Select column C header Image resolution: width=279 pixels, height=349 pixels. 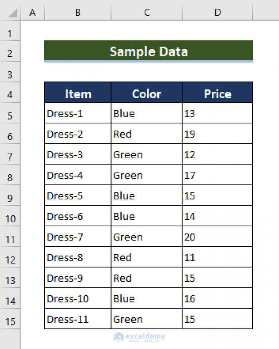[x=146, y=12]
